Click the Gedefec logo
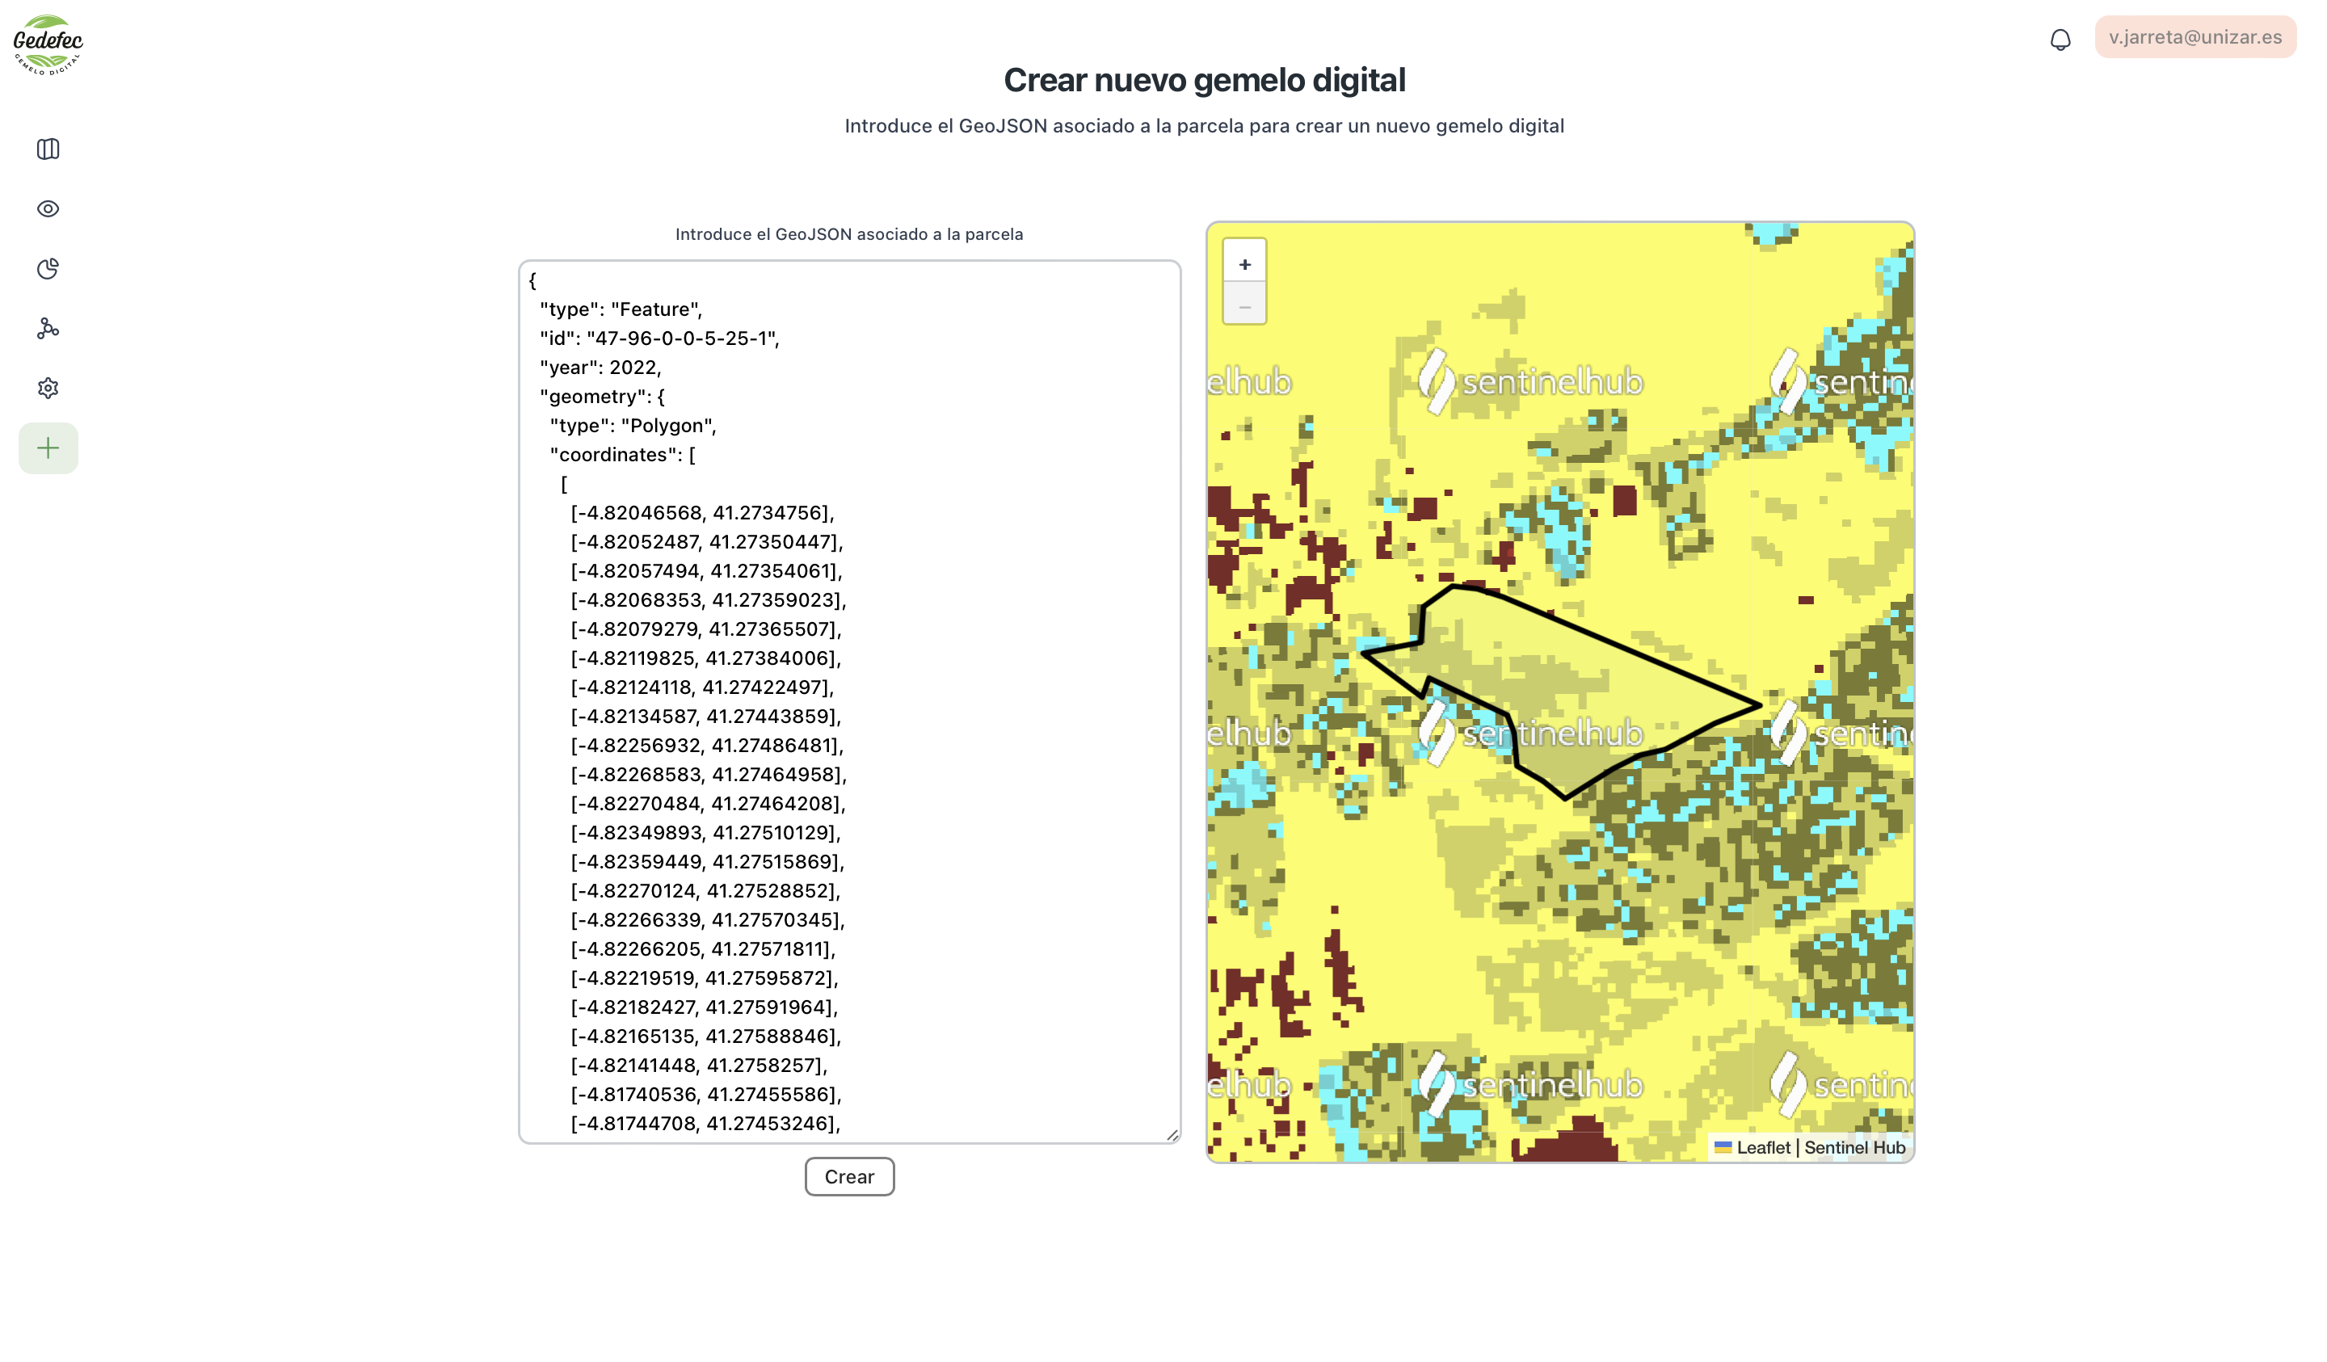The width and height of the screenshot is (2327, 1362). [x=48, y=44]
